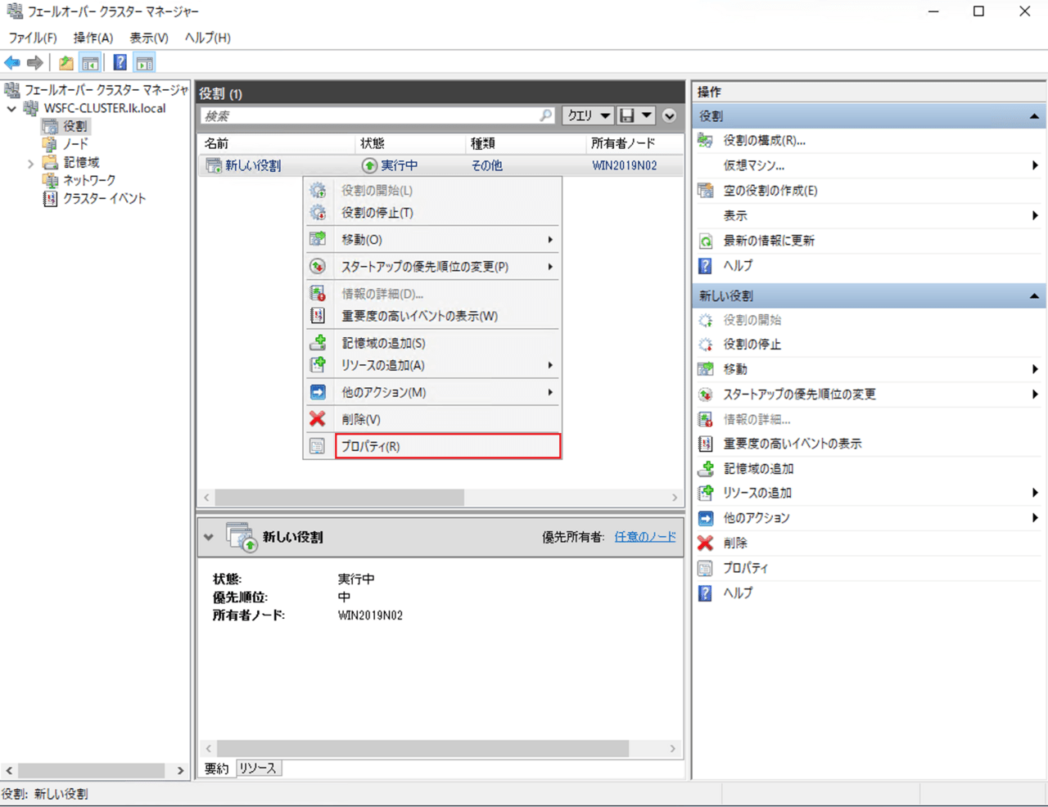Open the 操作(A) menu

[x=93, y=38]
